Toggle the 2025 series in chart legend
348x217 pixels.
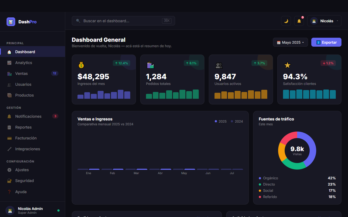coord(220,121)
